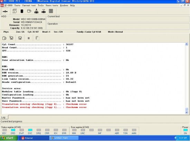The height and width of the screenshot is (142, 190).
Task: Click the black chip ROM toolbar icon
Action: pos(22,11)
